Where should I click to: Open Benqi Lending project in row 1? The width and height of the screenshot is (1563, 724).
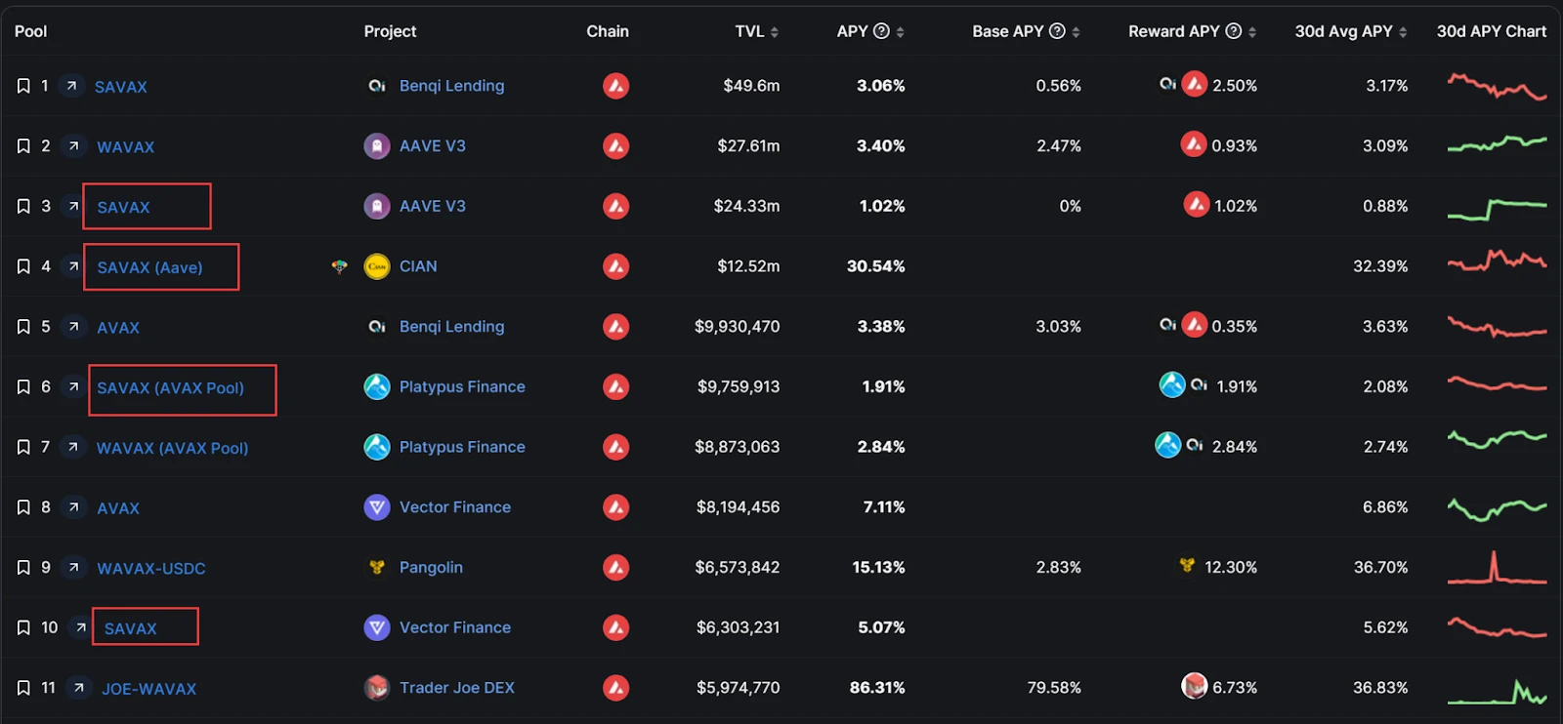pyautogui.click(x=452, y=86)
